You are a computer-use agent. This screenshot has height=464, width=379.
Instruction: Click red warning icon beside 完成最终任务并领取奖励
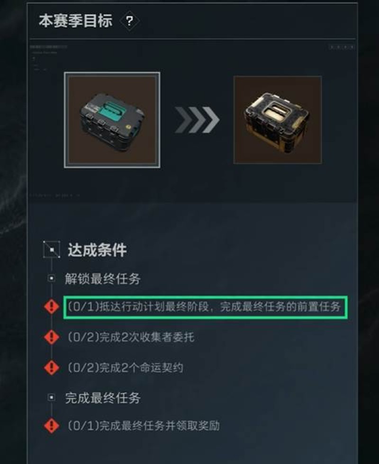pyautogui.click(x=52, y=426)
